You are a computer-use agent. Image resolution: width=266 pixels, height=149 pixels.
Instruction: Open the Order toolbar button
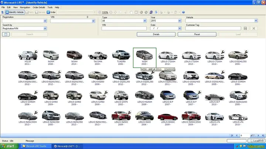[x=51, y=12]
